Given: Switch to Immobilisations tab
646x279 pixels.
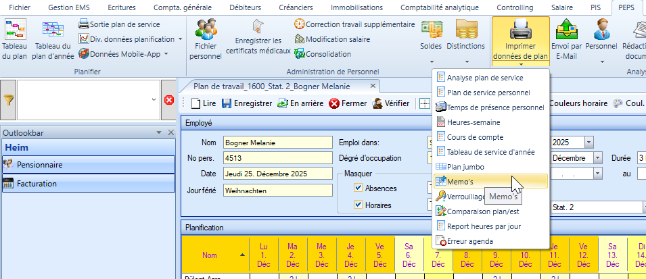Looking at the screenshot, I should [x=356, y=7].
